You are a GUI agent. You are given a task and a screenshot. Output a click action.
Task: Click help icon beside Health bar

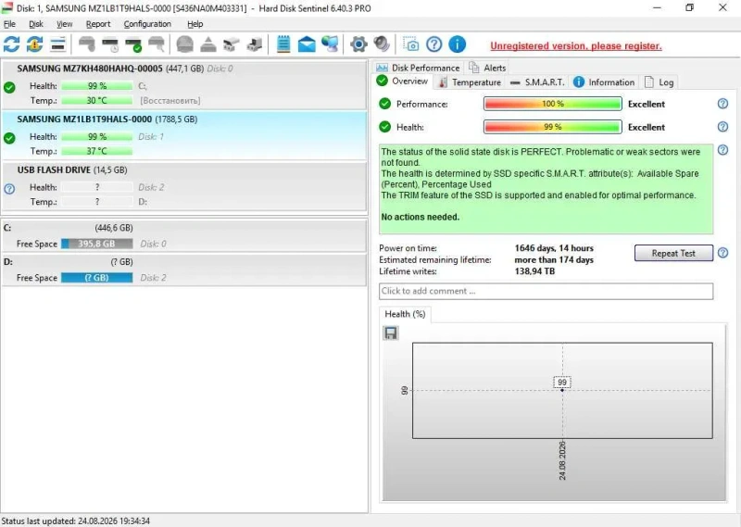coord(722,127)
